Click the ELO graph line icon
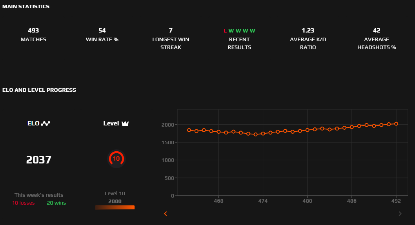 46,123
